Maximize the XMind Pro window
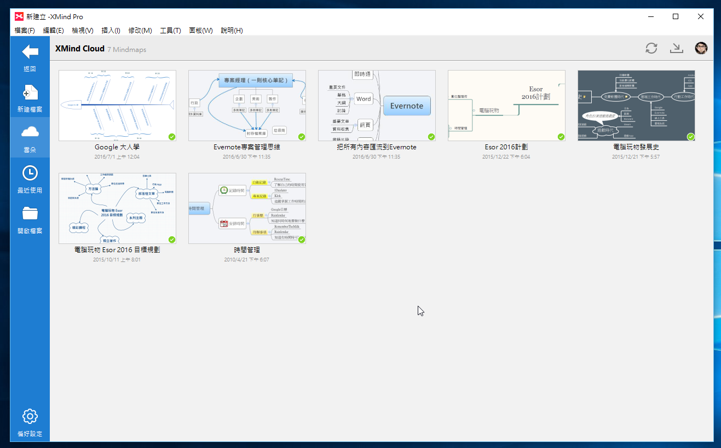This screenshot has height=448, width=721. pos(676,16)
